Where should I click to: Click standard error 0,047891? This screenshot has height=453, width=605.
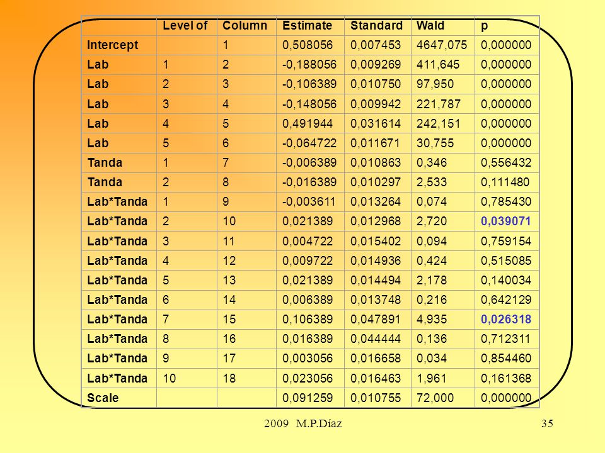[376, 320]
